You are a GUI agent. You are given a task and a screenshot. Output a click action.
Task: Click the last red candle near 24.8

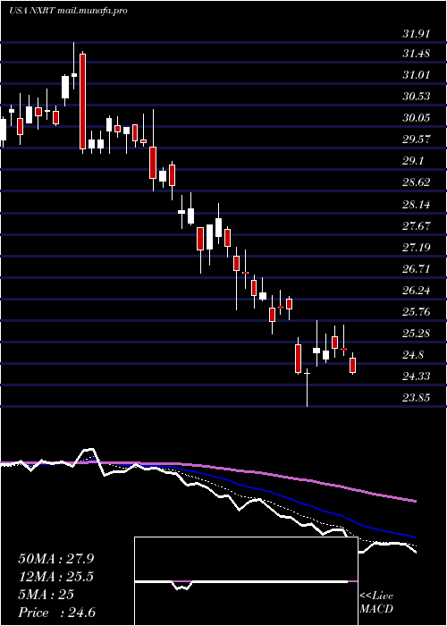(x=353, y=365)
